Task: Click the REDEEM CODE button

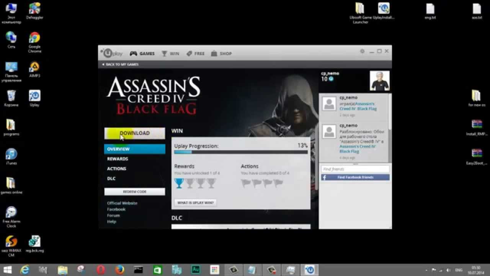Action: pyautogui.click(x=135, y=191)
